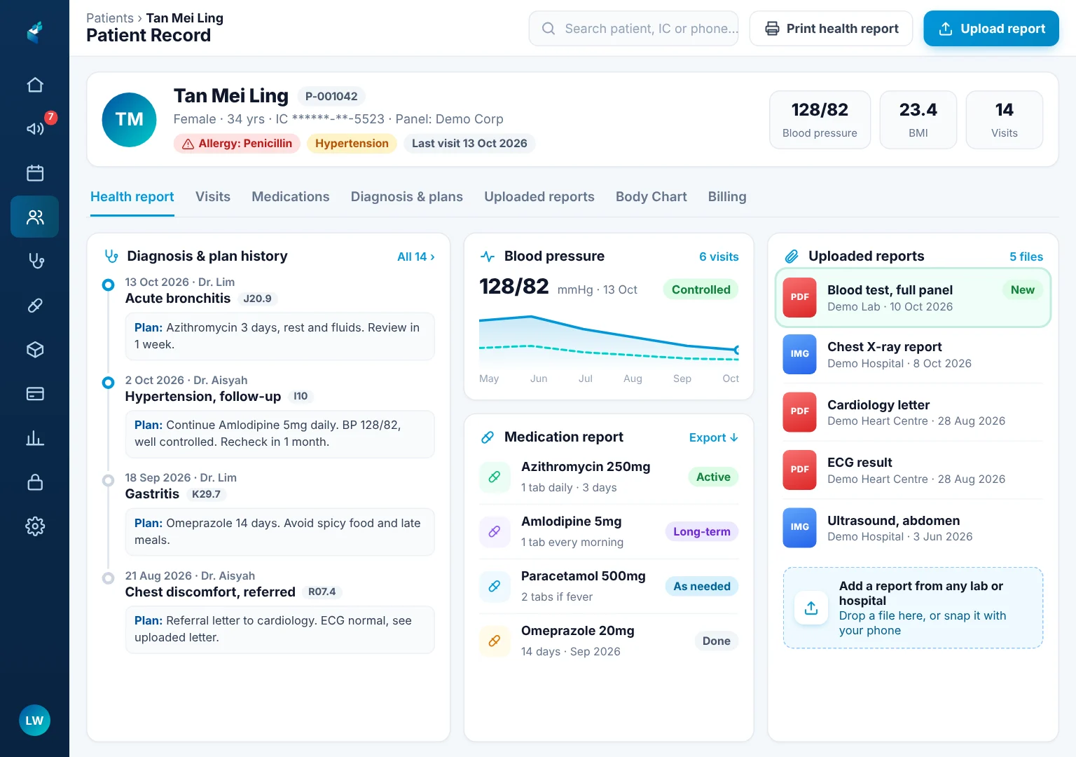Click Export in Medication report
Screen dimensions: 1076x757
(x=714, y=437)
